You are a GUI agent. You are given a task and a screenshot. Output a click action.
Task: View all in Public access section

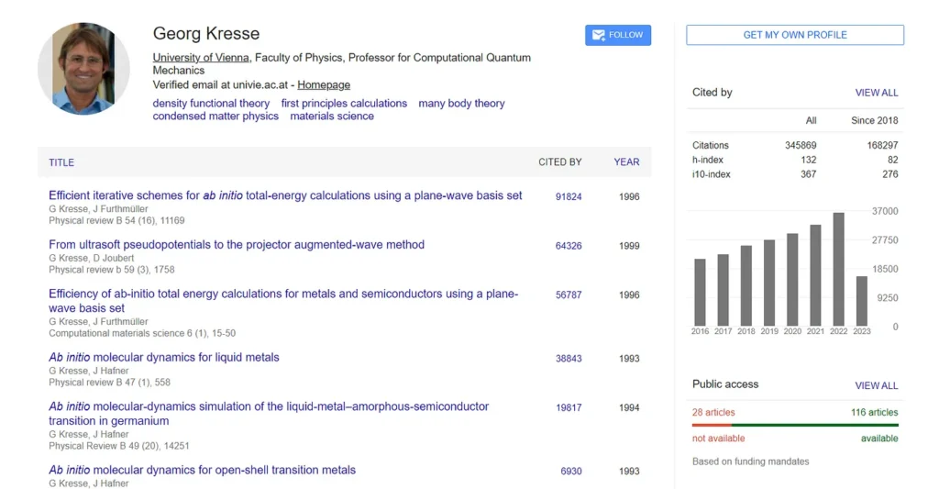click(x=876, y=385)
